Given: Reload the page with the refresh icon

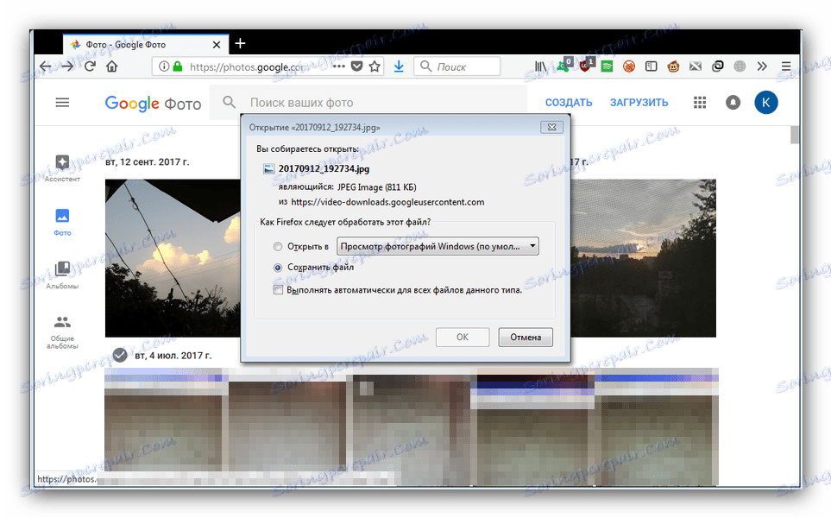Looking at the screenshot, I should 90,66.
